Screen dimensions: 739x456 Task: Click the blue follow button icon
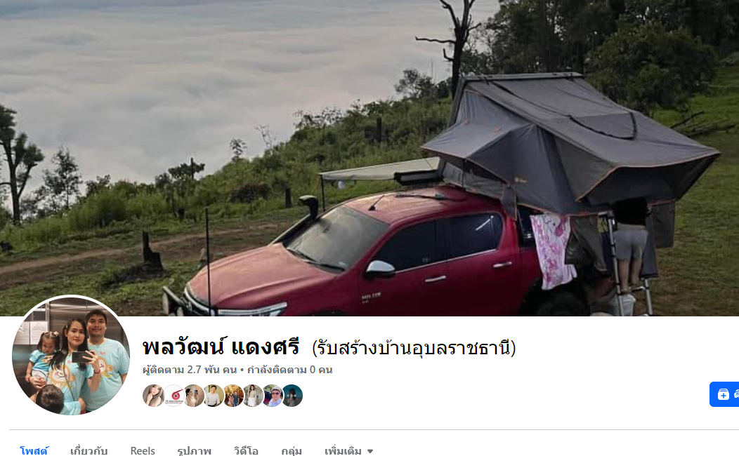pos(723,394)
